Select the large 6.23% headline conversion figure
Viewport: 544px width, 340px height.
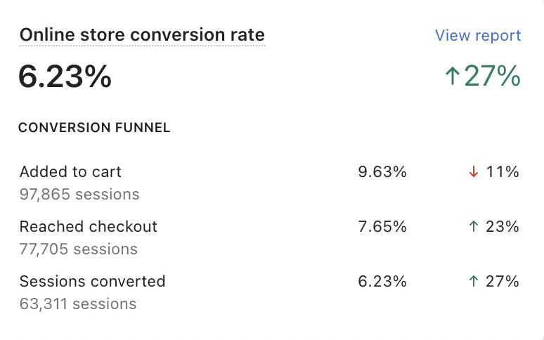coord(65,77)
